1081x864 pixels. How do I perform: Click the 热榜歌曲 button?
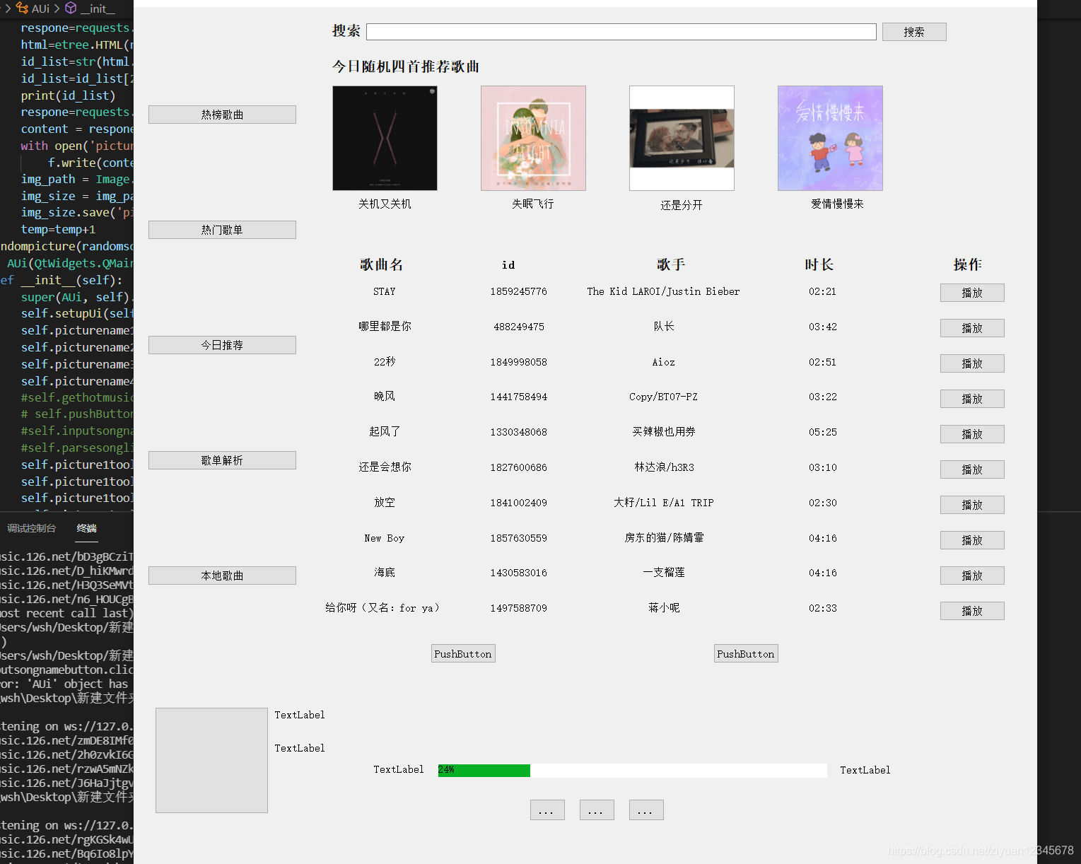221,114
